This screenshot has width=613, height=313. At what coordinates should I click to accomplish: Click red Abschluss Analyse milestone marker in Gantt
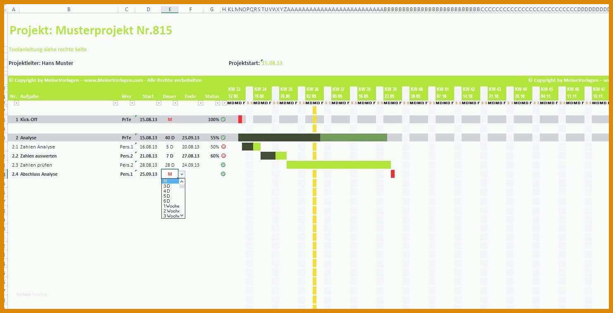pos(393,174)
